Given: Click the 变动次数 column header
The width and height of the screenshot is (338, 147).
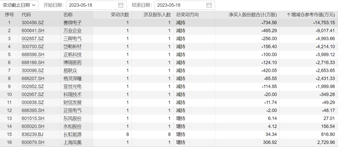Looking at the screenshot, I should (x=120, y=15).
